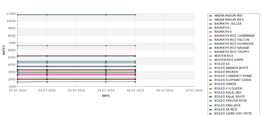Click the DAYS axis title
Screen dimensions: 261x115
tap(106, 96)
